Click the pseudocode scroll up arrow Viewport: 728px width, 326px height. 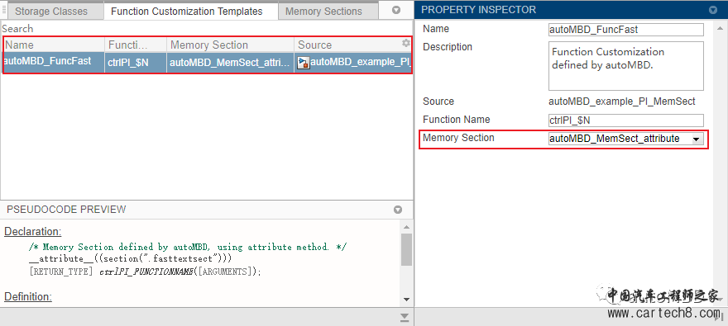coord(406,227)
